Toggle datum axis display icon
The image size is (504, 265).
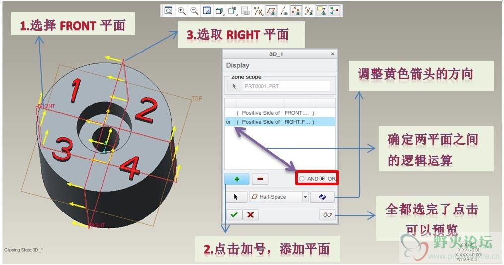(284, 11)
